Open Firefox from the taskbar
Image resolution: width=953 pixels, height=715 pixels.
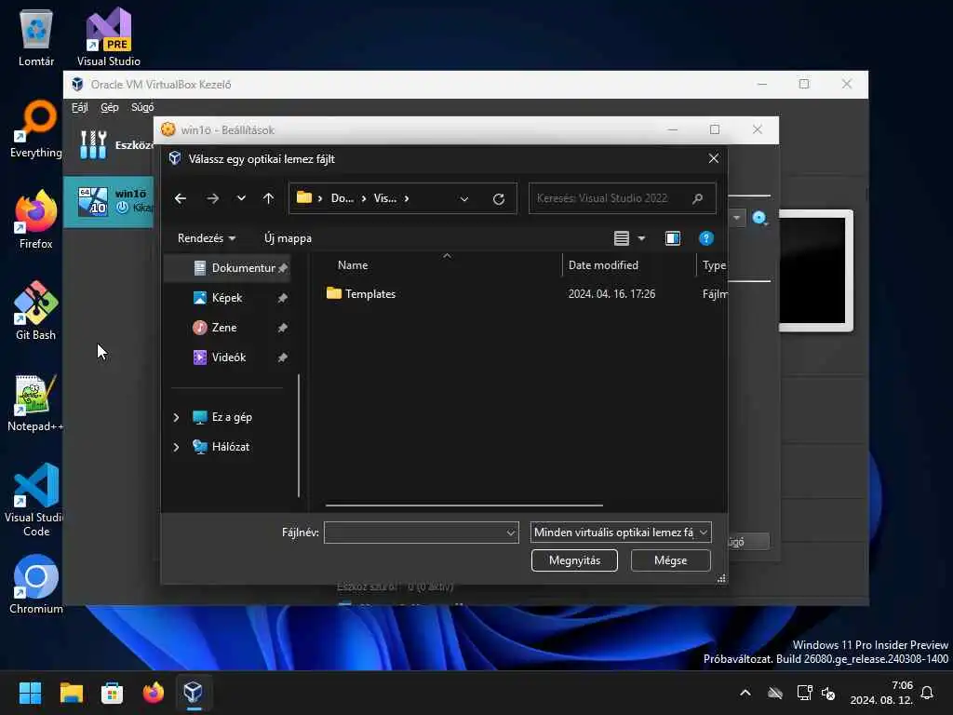click(x=154, y=693)
